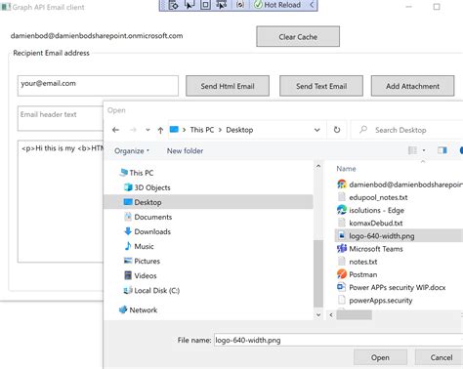Refresh the Desktop folder view
463x369 pixels.
coord(337,130)
